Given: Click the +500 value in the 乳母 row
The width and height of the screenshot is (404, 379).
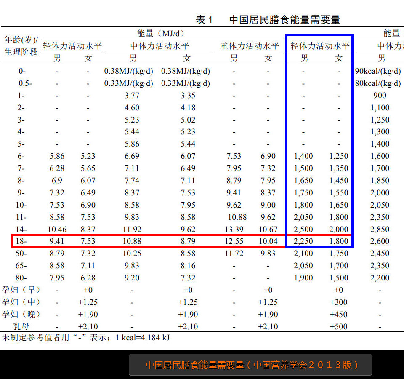Looking at the screenshot, I should (x=339, y=326).
